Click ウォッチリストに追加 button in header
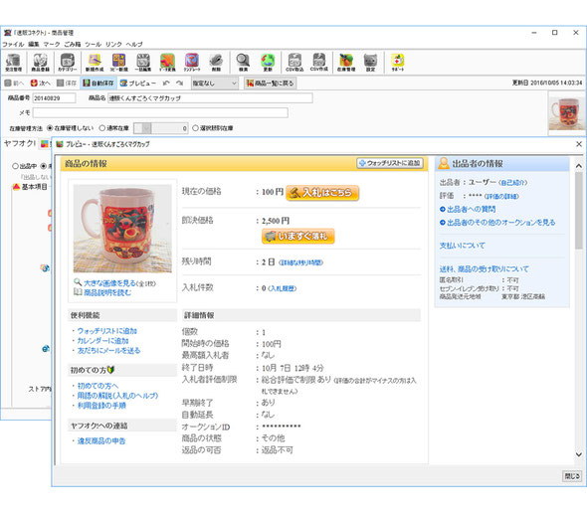587x516 pixels. 390,163
